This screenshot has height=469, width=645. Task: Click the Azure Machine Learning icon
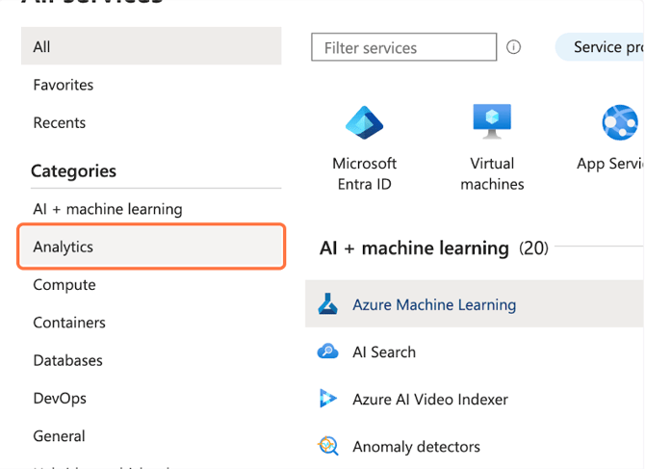(328, 304)
